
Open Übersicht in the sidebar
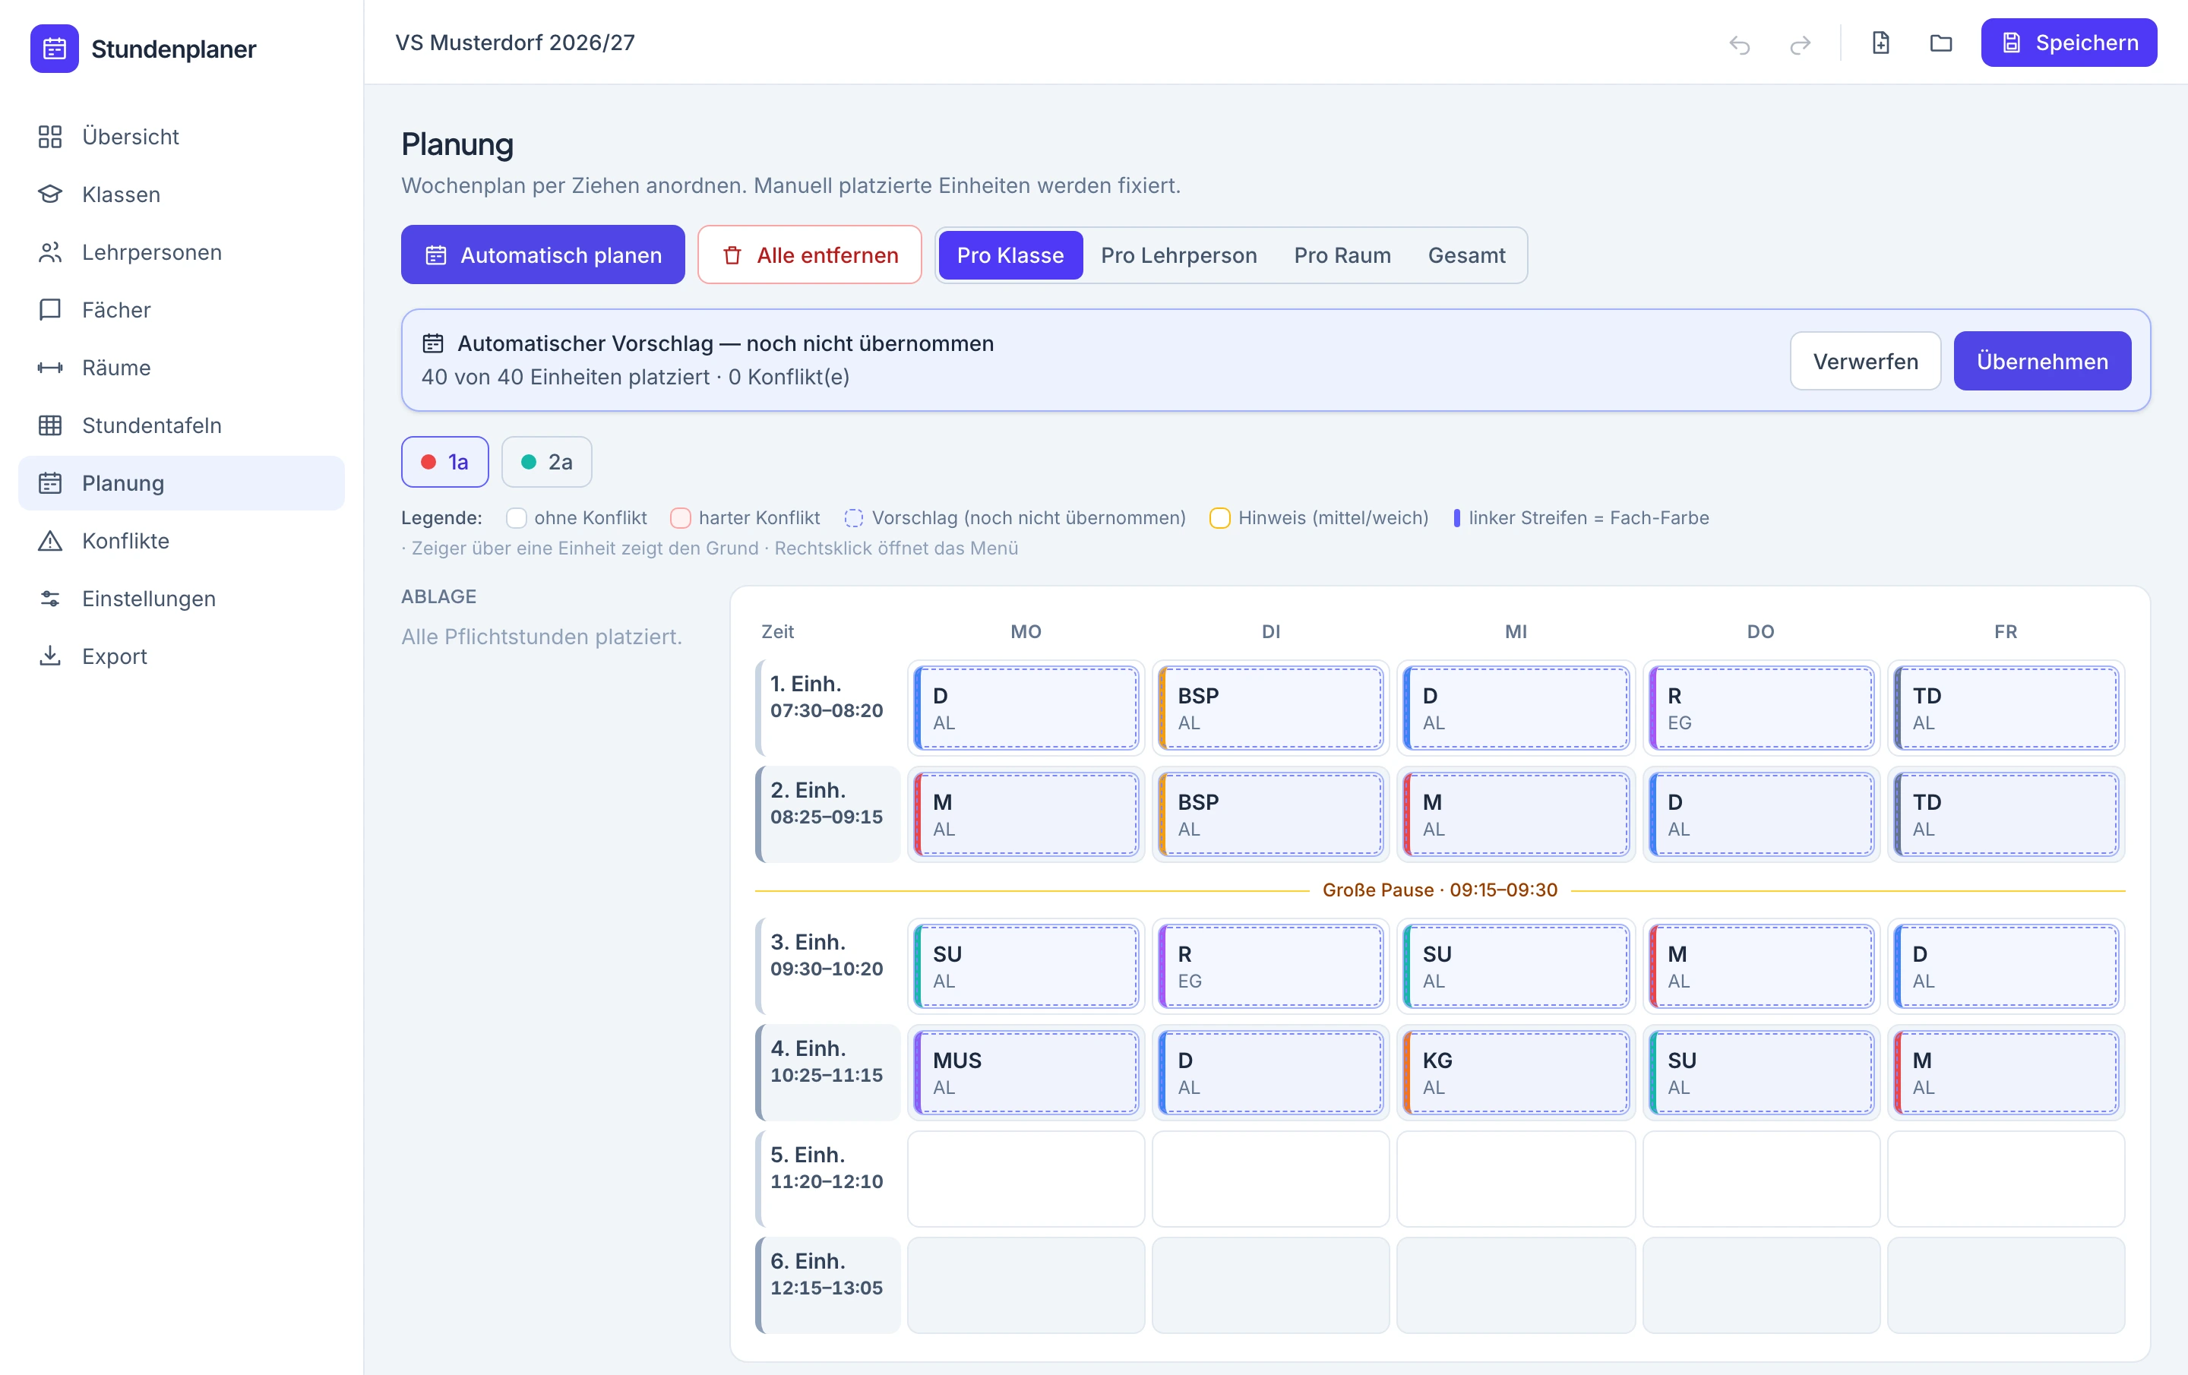coord(181,136)
